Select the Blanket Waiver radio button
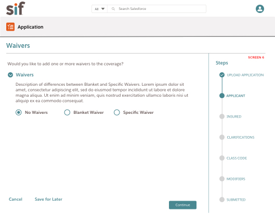Screen dimensions: 275x224 tap(67, 112)
